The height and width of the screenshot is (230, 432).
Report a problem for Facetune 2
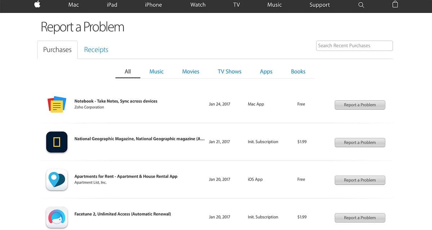click(x=360, y=218)
